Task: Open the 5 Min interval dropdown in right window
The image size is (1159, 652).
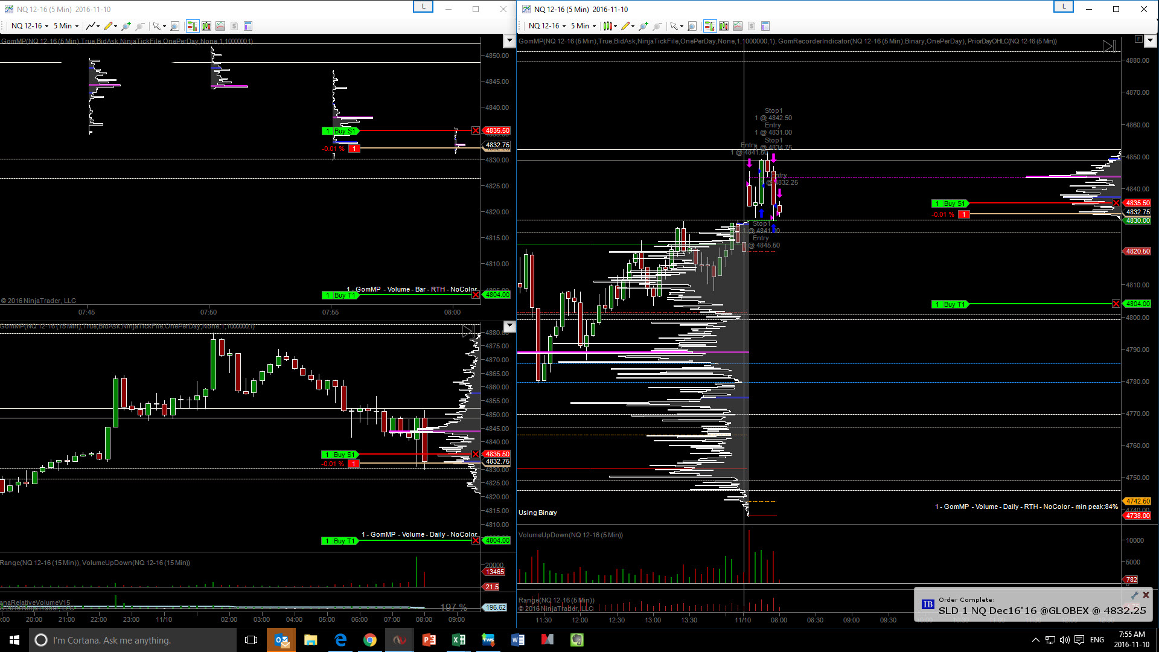Action: tap(583, 26)
